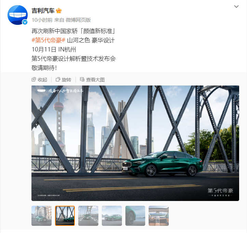Click the rotate icon next to 旋转
The image size is (247, 233).
58,79
